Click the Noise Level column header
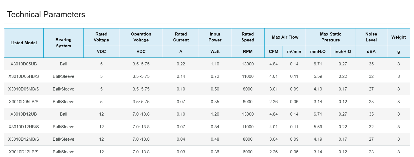 click(x=371, y=37)
